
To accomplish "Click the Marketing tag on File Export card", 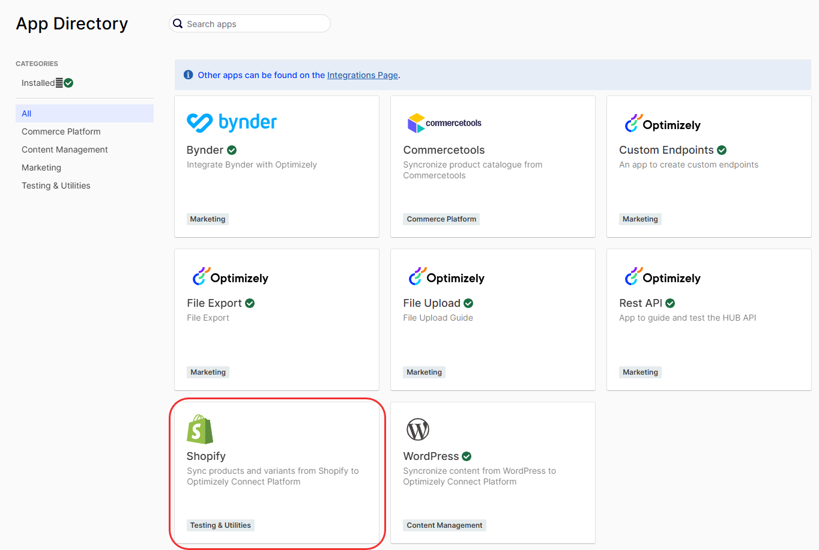I will 208,372.
